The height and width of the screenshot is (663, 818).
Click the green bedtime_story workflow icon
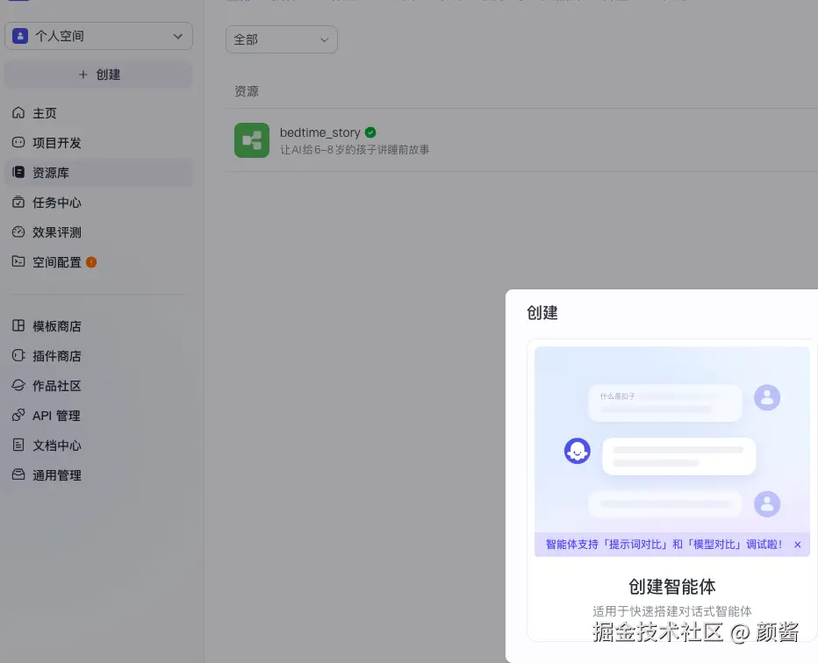click(252, 140)
